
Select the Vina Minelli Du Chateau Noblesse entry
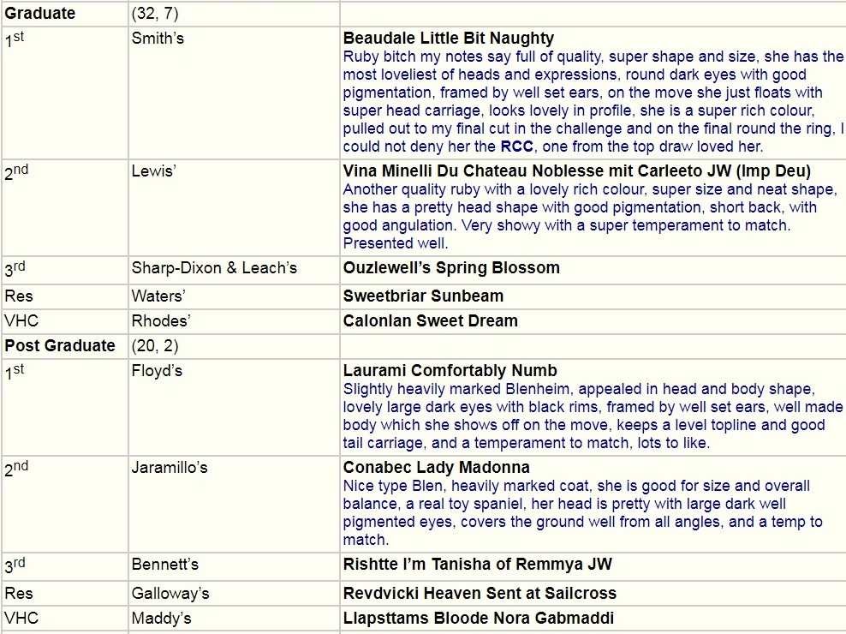576,171
